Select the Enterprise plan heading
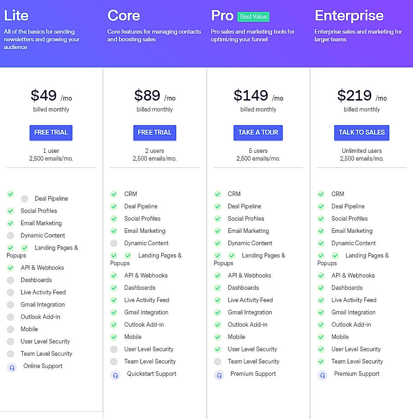 349,15
